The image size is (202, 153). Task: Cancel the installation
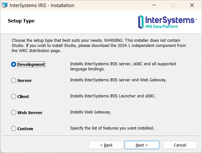point(180,145)
